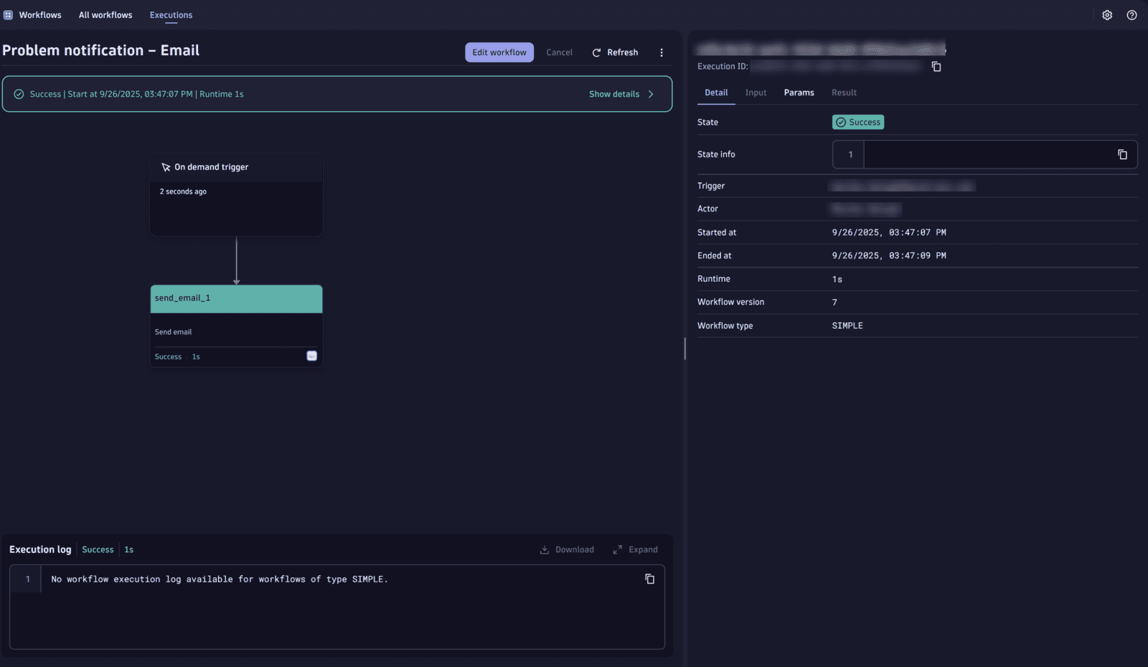Copy the Execution ID
This screenshot has height=667, width=1148.
[936, 66]
